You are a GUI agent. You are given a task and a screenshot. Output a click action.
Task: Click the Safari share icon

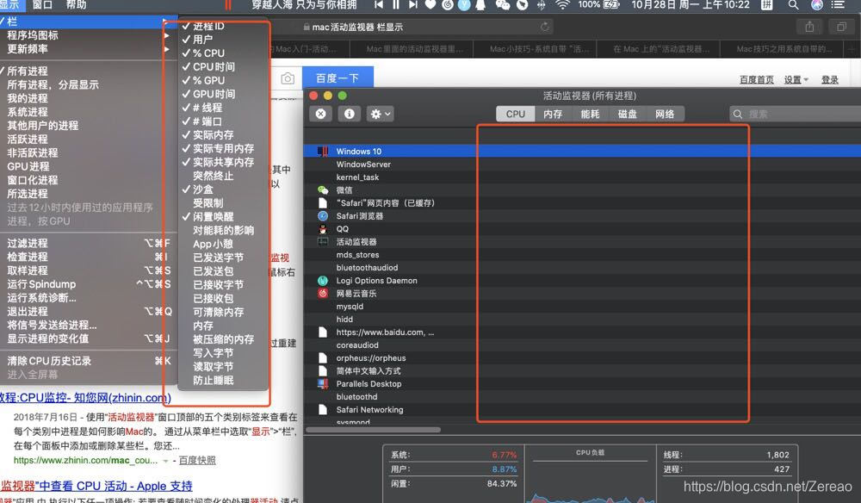(809, 27)
